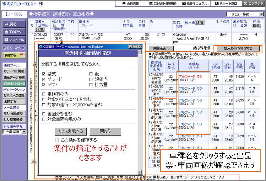Click price 3,315 in 直近相場 table
This screenshot has height=181, width=266.
[240, 88]
